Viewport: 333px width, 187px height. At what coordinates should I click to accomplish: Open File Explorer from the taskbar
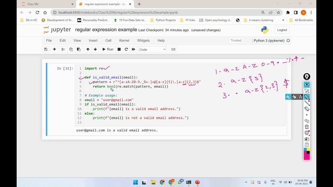click(153, 182)
